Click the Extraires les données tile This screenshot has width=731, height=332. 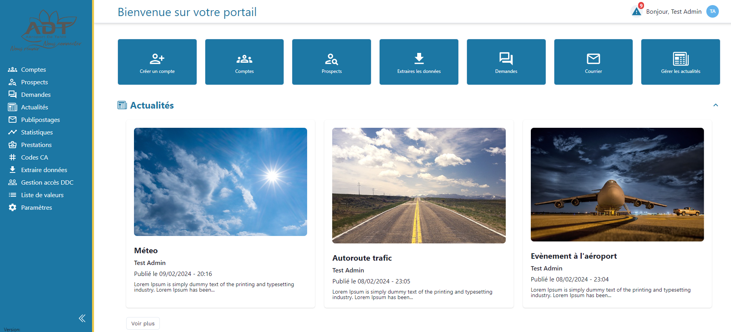click(x=419, y=62)
